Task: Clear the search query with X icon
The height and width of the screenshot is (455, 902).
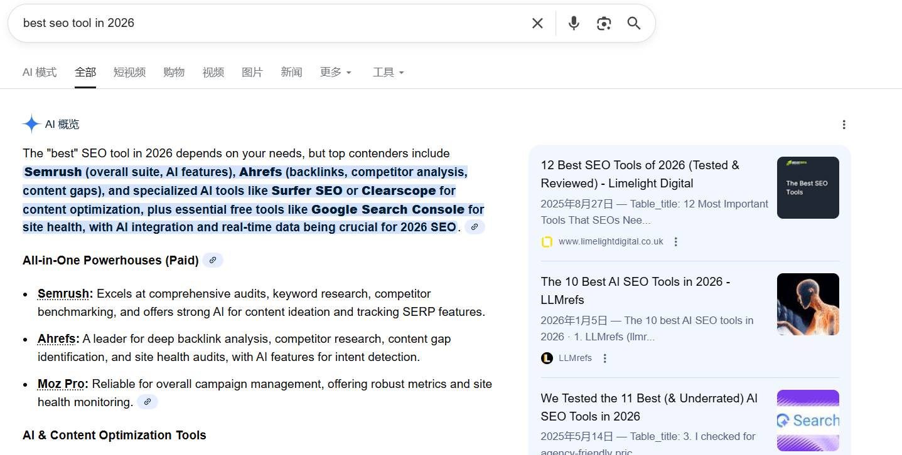Action: [x=537, y=23]
